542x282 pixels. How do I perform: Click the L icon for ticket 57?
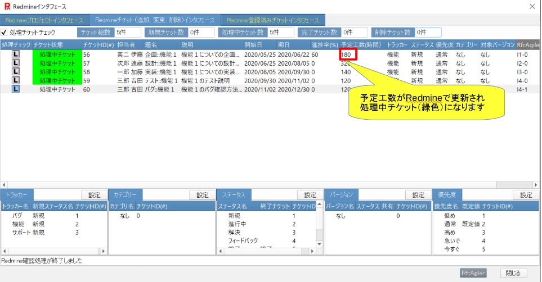click(16, 63)
